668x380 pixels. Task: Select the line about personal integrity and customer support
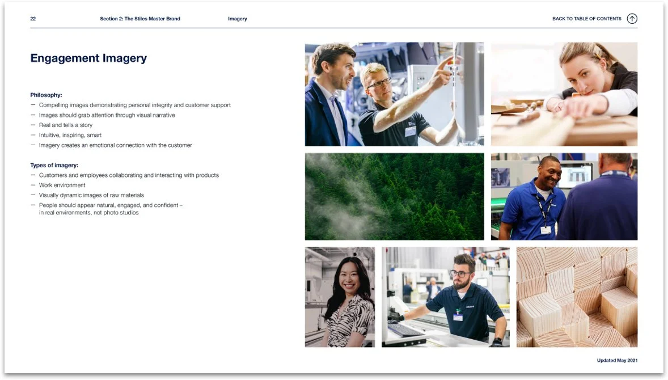[134, 105]
